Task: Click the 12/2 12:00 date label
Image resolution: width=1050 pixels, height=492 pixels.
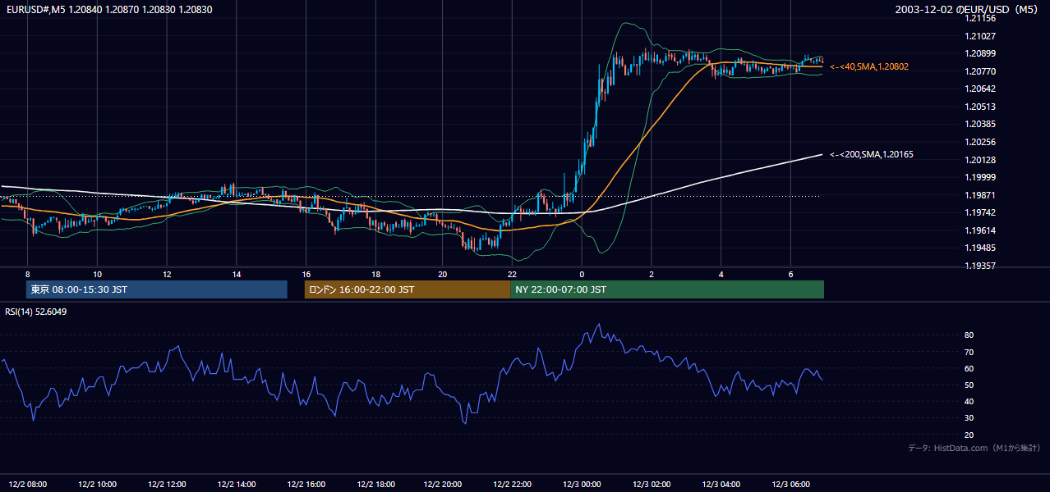Action: [x=167, y=484]
